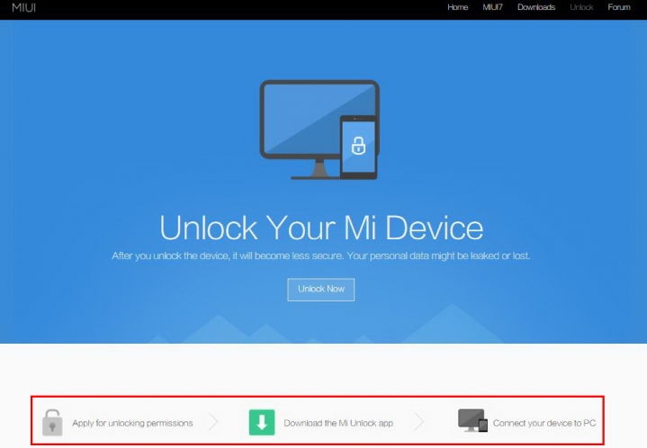
Task: Click the monitor and phone illustration
Action: [319, 130]
